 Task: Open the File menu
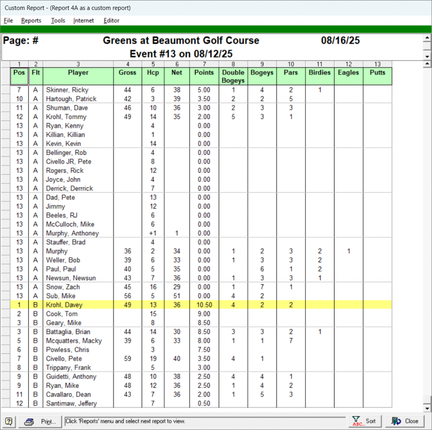coord(8,20)
